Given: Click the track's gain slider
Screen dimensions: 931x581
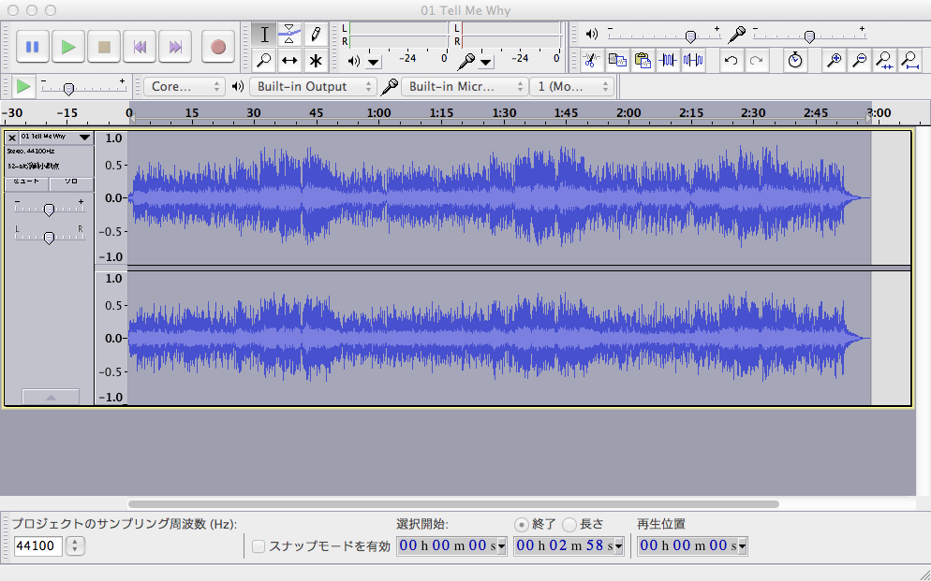Looking at the screenshot, I should click(49, 208).
